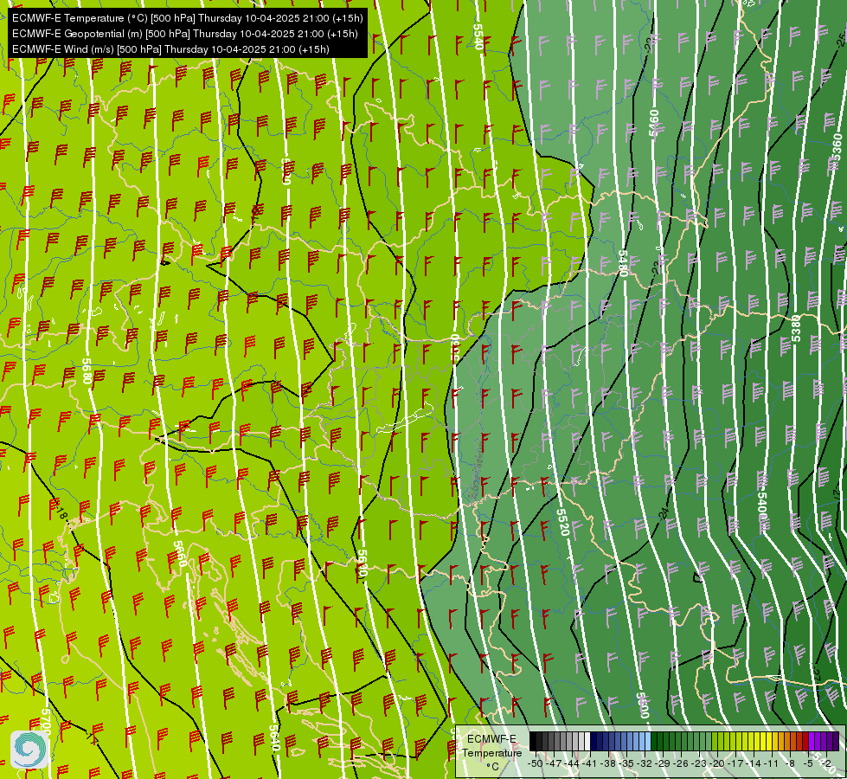Click the -24 isotherm label
This screenshot has width=847, height=779.
pyautogui.click(x=664, y=513)
